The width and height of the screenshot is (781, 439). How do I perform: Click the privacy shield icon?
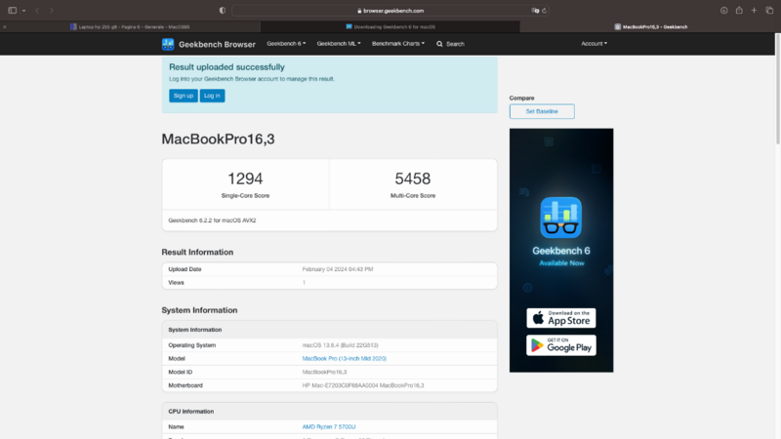click(223, 11)
